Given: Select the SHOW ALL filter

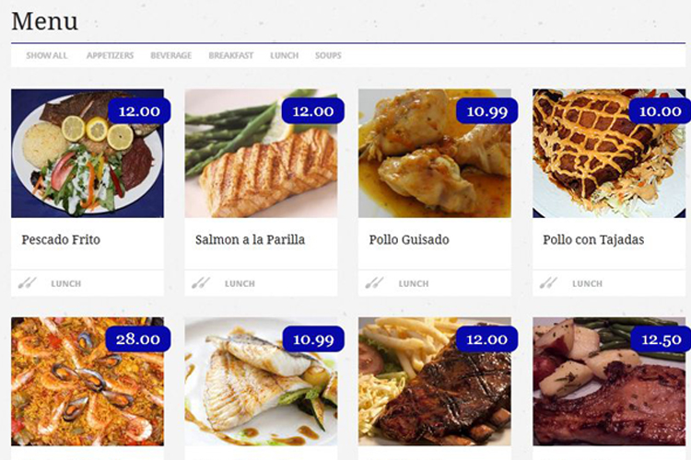Looking at the screenshot, I should 47,55.
